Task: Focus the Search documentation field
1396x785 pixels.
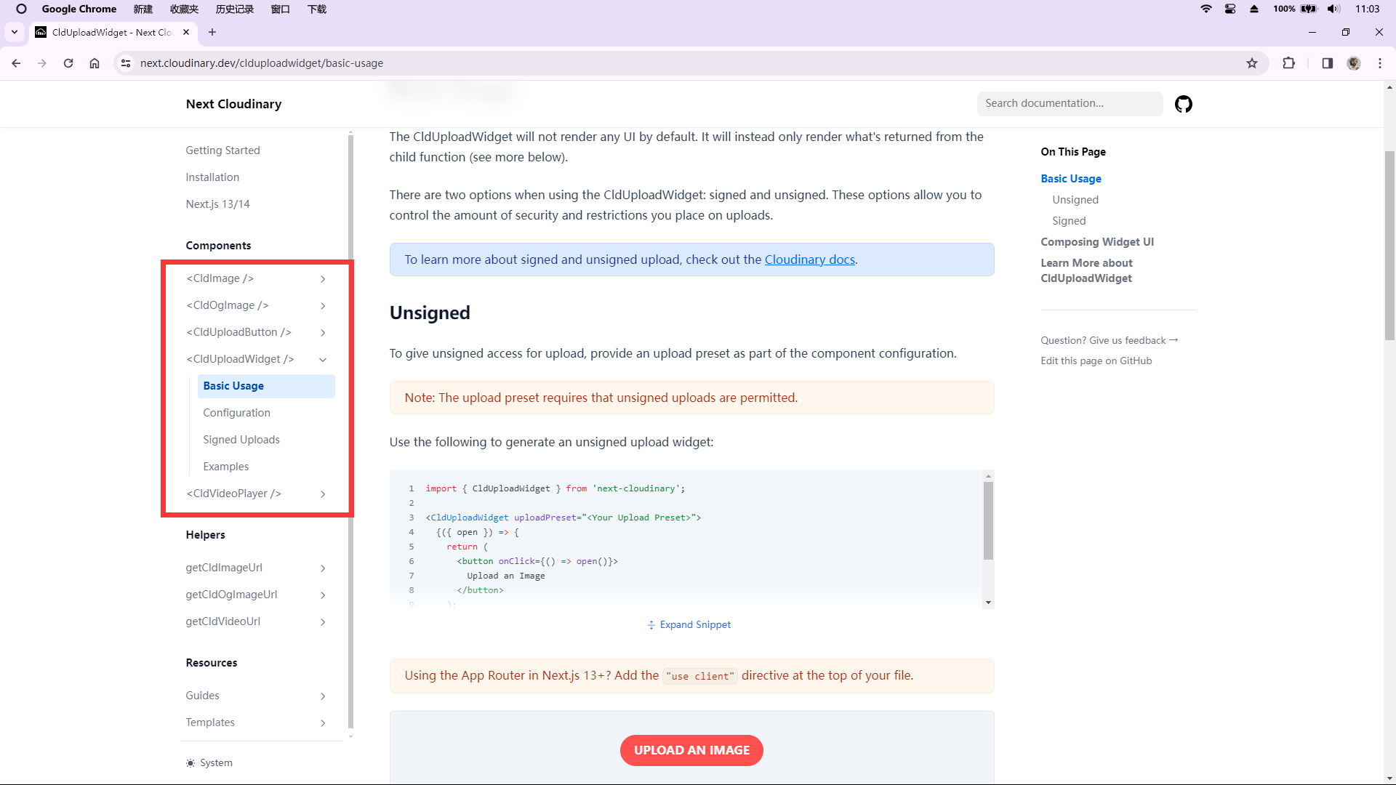Action: [1070, 103]
